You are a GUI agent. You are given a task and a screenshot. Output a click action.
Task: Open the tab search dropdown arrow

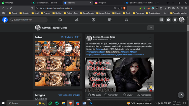point(167,3)
